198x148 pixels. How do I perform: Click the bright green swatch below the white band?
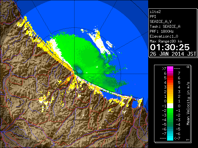pos(170,110)
